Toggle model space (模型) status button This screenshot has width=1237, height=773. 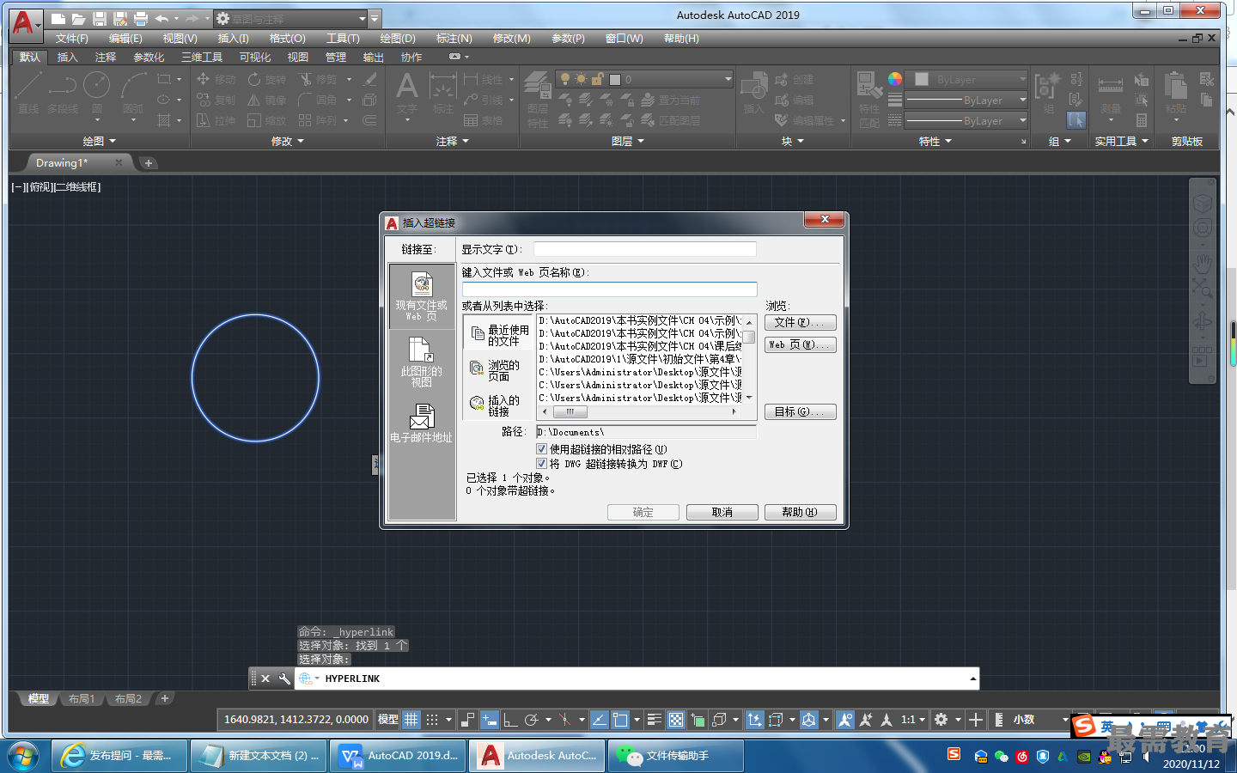pos(388,720)
